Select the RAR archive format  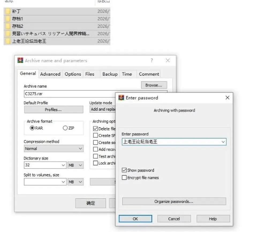32,128
